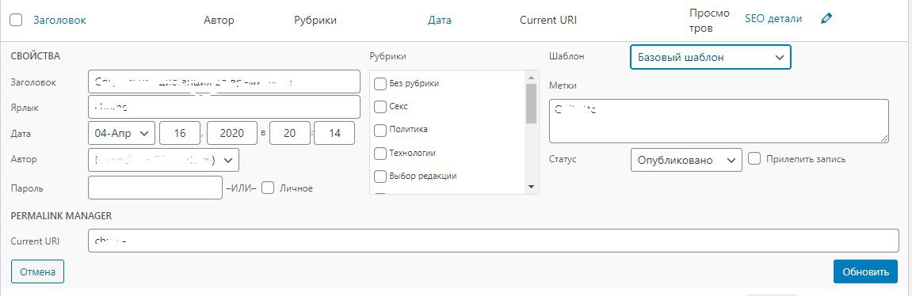Open the Шаблон template dropdown
Image resolution: width=912 pixels, height=296 pixels.
point(710,57)
